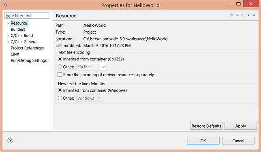Screen dimensions: 261x152
Task: Click the Apply button
Action: coord(240,126)
